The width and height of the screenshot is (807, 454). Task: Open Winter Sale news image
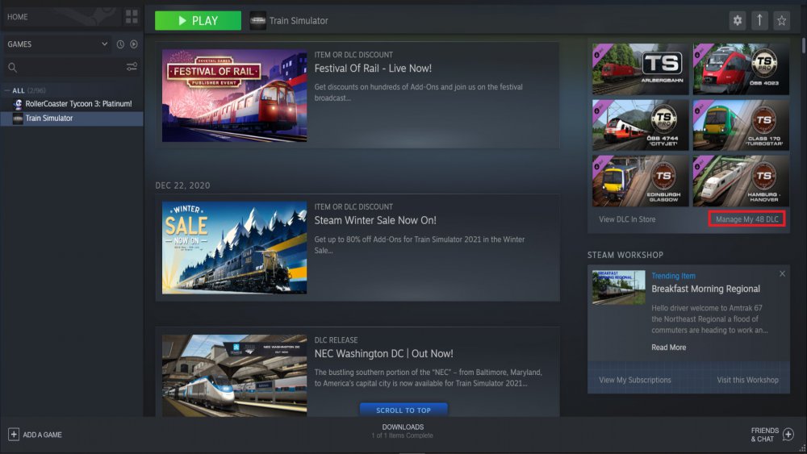tap(234, 248)
